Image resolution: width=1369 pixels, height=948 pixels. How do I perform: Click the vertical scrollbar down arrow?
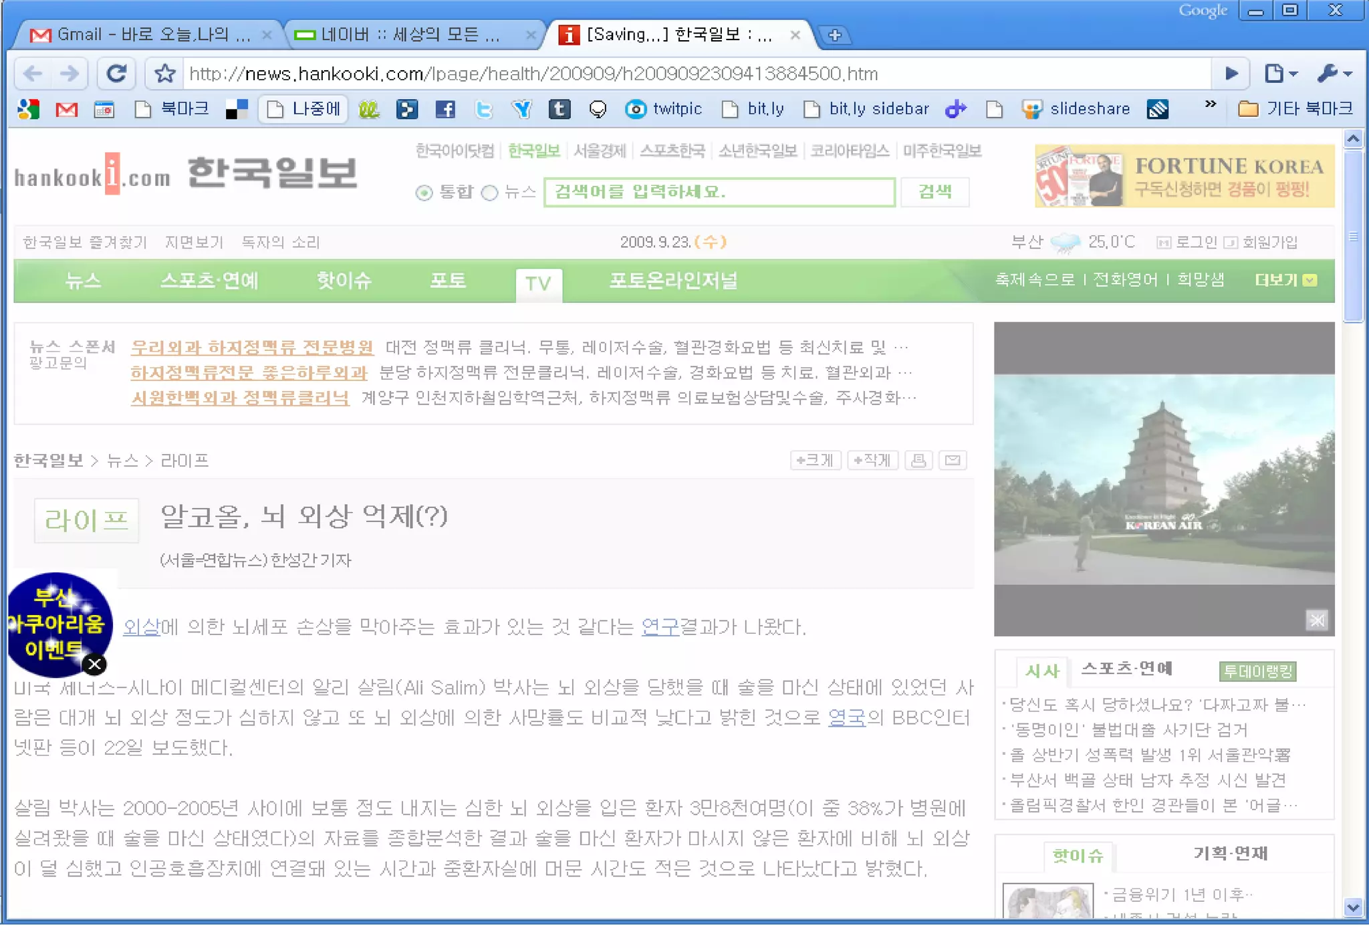(x=1353, y=907)
